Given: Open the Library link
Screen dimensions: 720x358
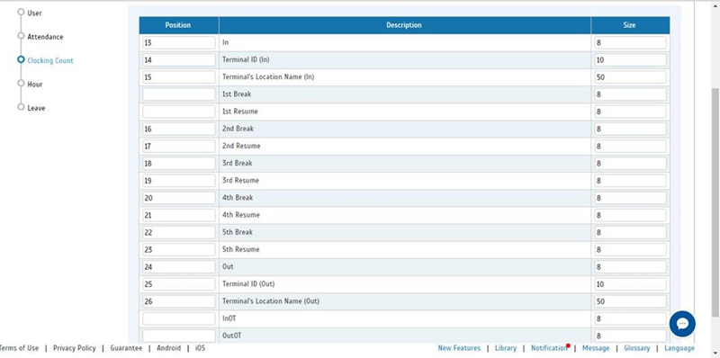Looking at the screenshot, I should point(506,348).
